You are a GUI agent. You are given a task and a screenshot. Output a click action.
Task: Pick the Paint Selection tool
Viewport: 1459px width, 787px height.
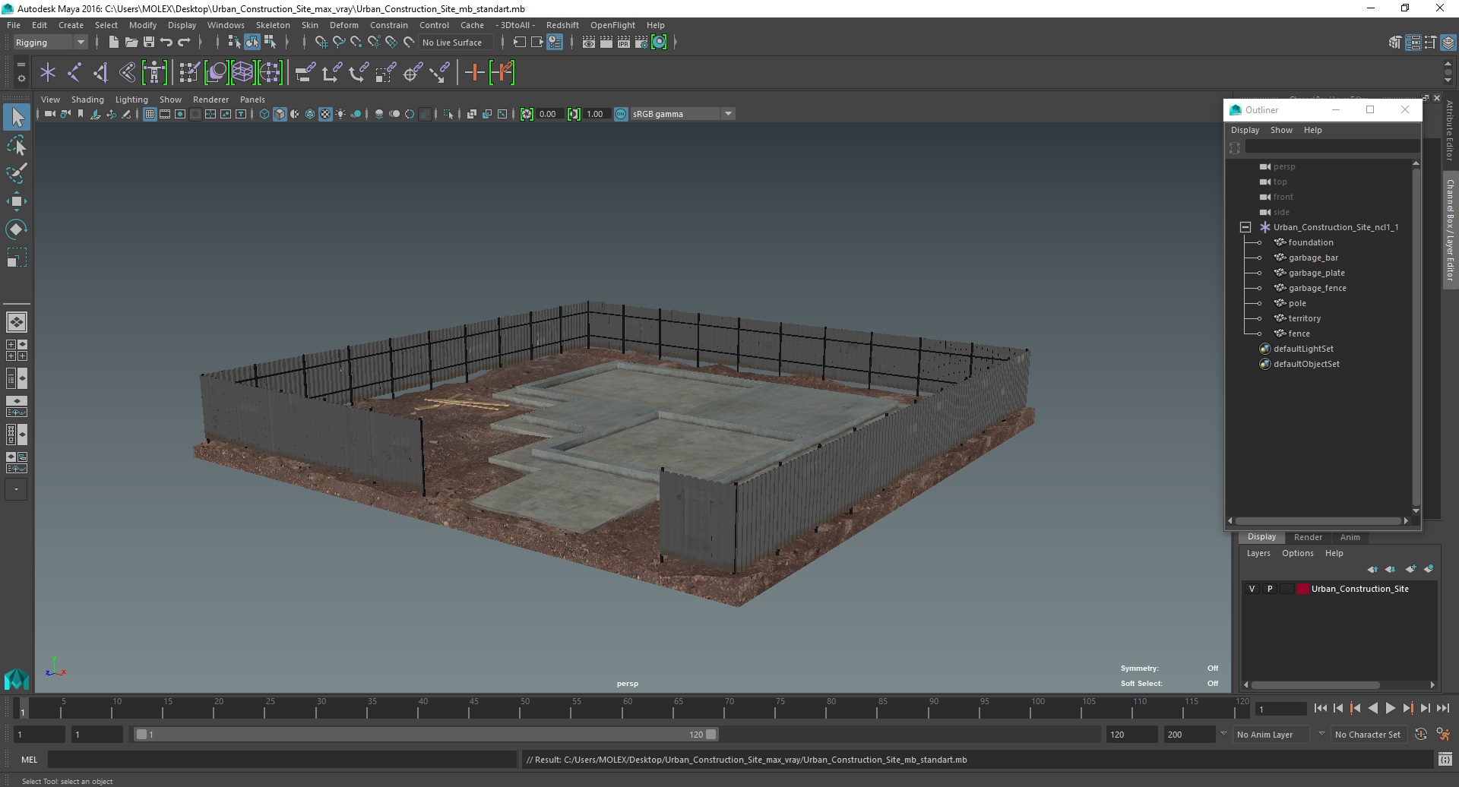click(17, 173)
